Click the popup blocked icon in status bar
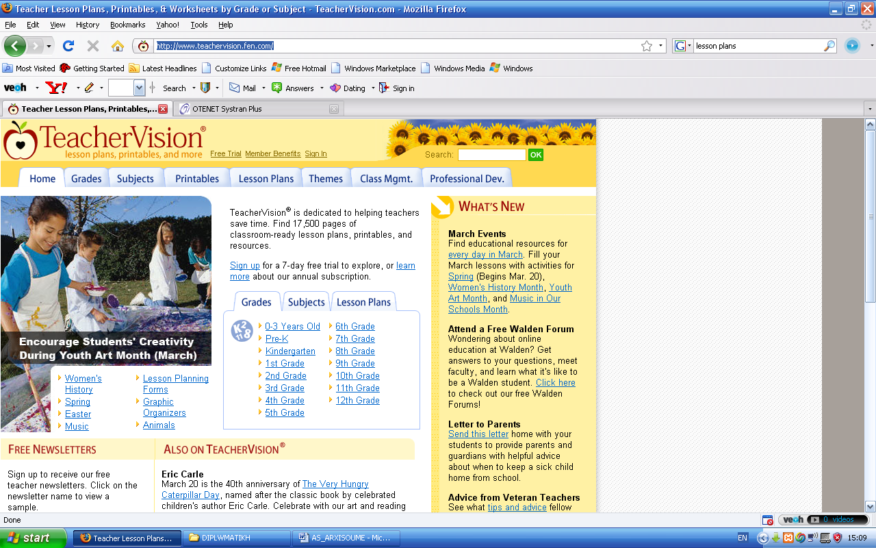The image size is (876, 548). click(768, 520)
